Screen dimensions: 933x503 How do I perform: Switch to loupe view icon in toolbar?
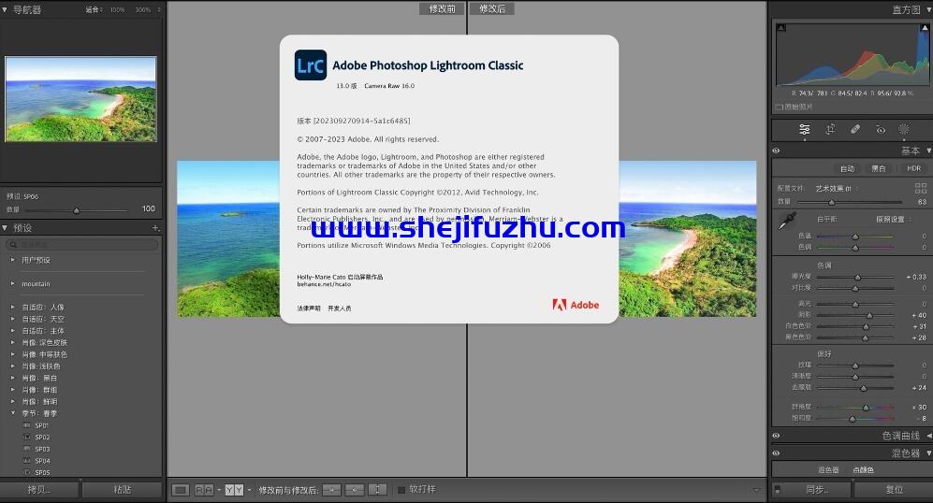tap(181, 490)
